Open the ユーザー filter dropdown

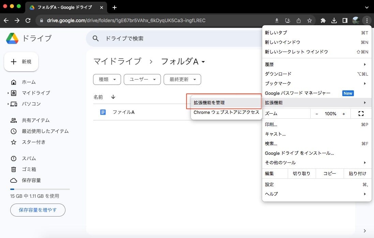tap(143, 79)
